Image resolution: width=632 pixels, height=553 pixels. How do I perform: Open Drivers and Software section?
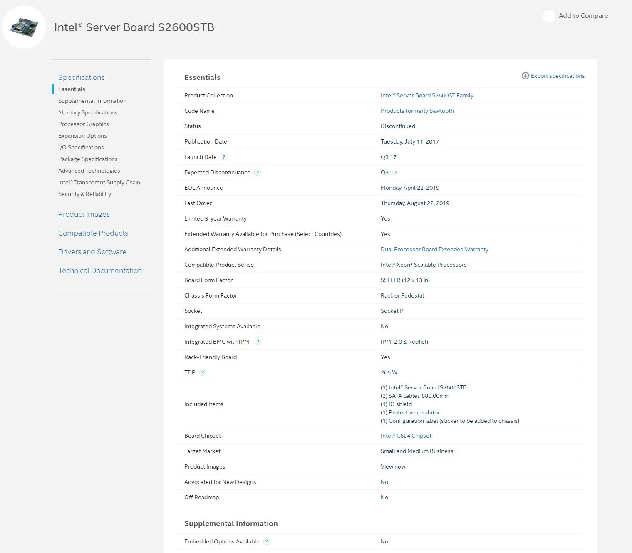click(92, 252)
